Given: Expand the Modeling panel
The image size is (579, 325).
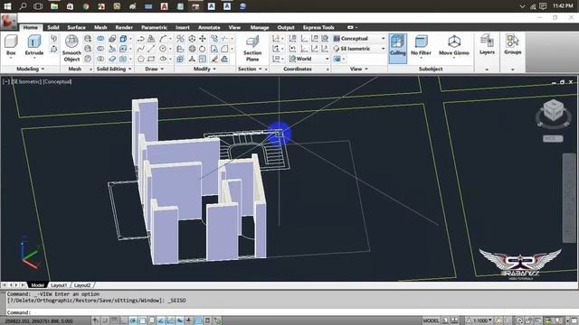Looking at the screenshot, I should [30, 69].
